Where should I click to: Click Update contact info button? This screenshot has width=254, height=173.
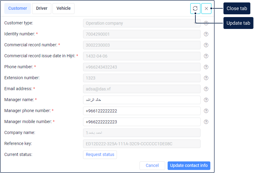[189, 166]
